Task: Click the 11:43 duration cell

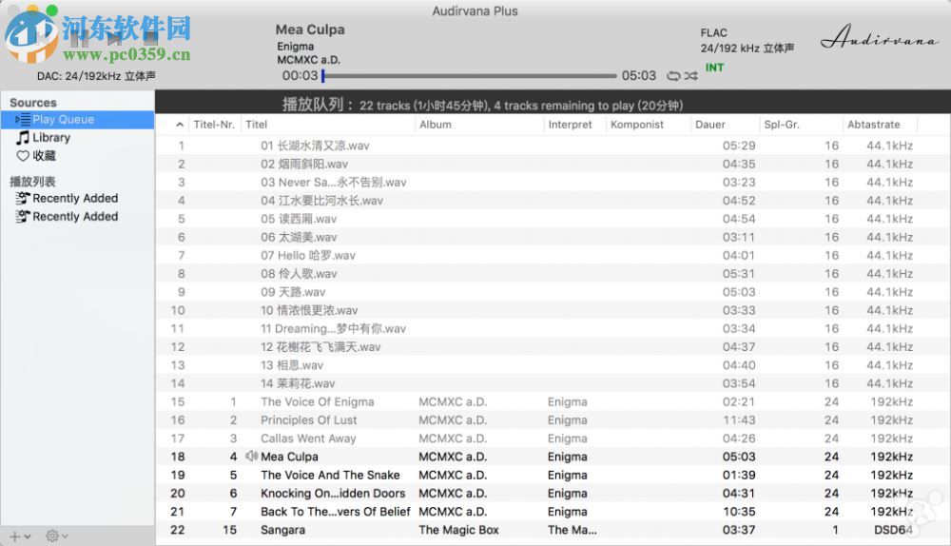Action: tap(739, 419)
